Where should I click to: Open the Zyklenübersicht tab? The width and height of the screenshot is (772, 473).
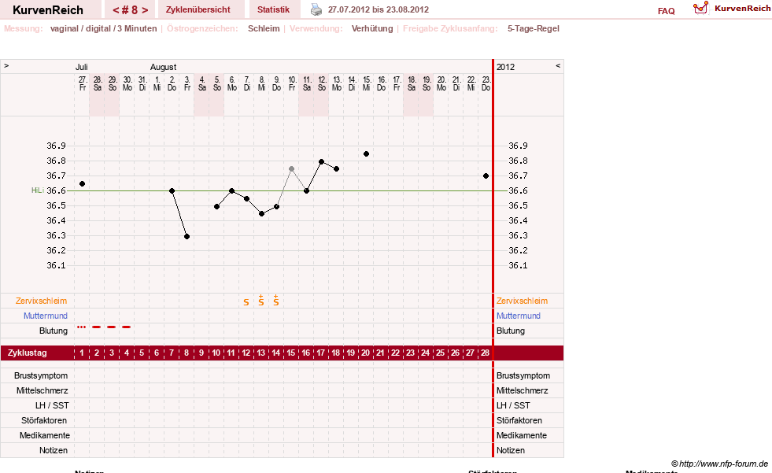(x=198, y=9)
